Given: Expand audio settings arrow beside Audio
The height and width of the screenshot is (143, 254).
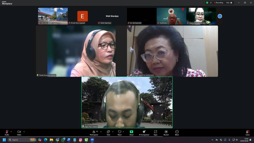Looking at the screenshot, I should [11, 132].
